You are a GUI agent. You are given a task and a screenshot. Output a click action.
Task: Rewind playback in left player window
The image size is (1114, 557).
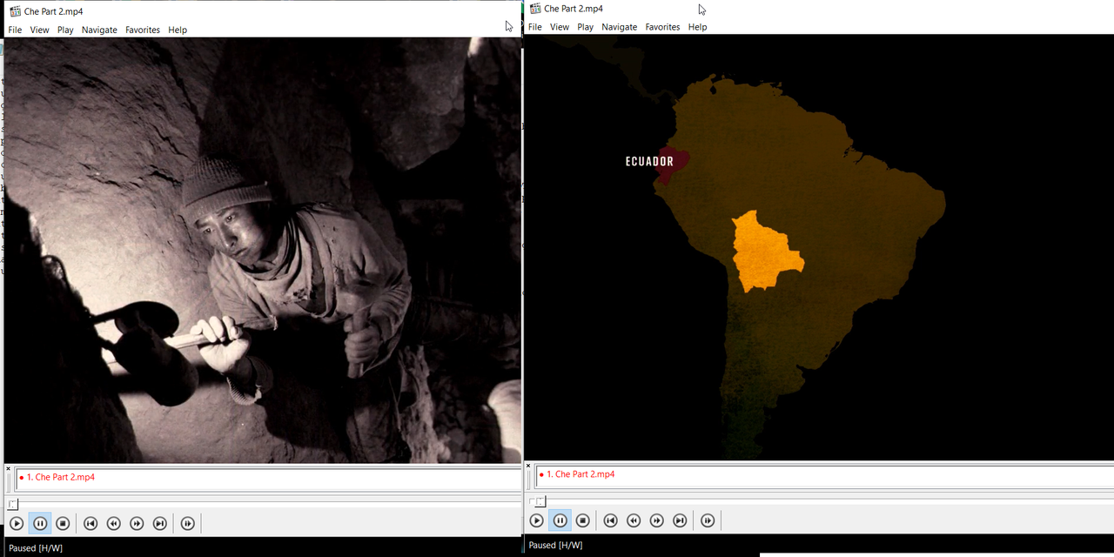click(x=113, y=523)
